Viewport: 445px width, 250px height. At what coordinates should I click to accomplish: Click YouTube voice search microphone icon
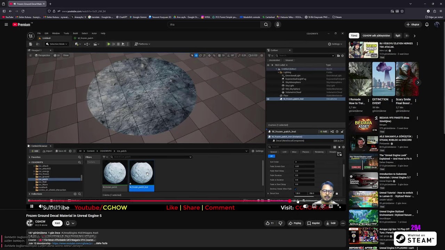click(277, 24)
